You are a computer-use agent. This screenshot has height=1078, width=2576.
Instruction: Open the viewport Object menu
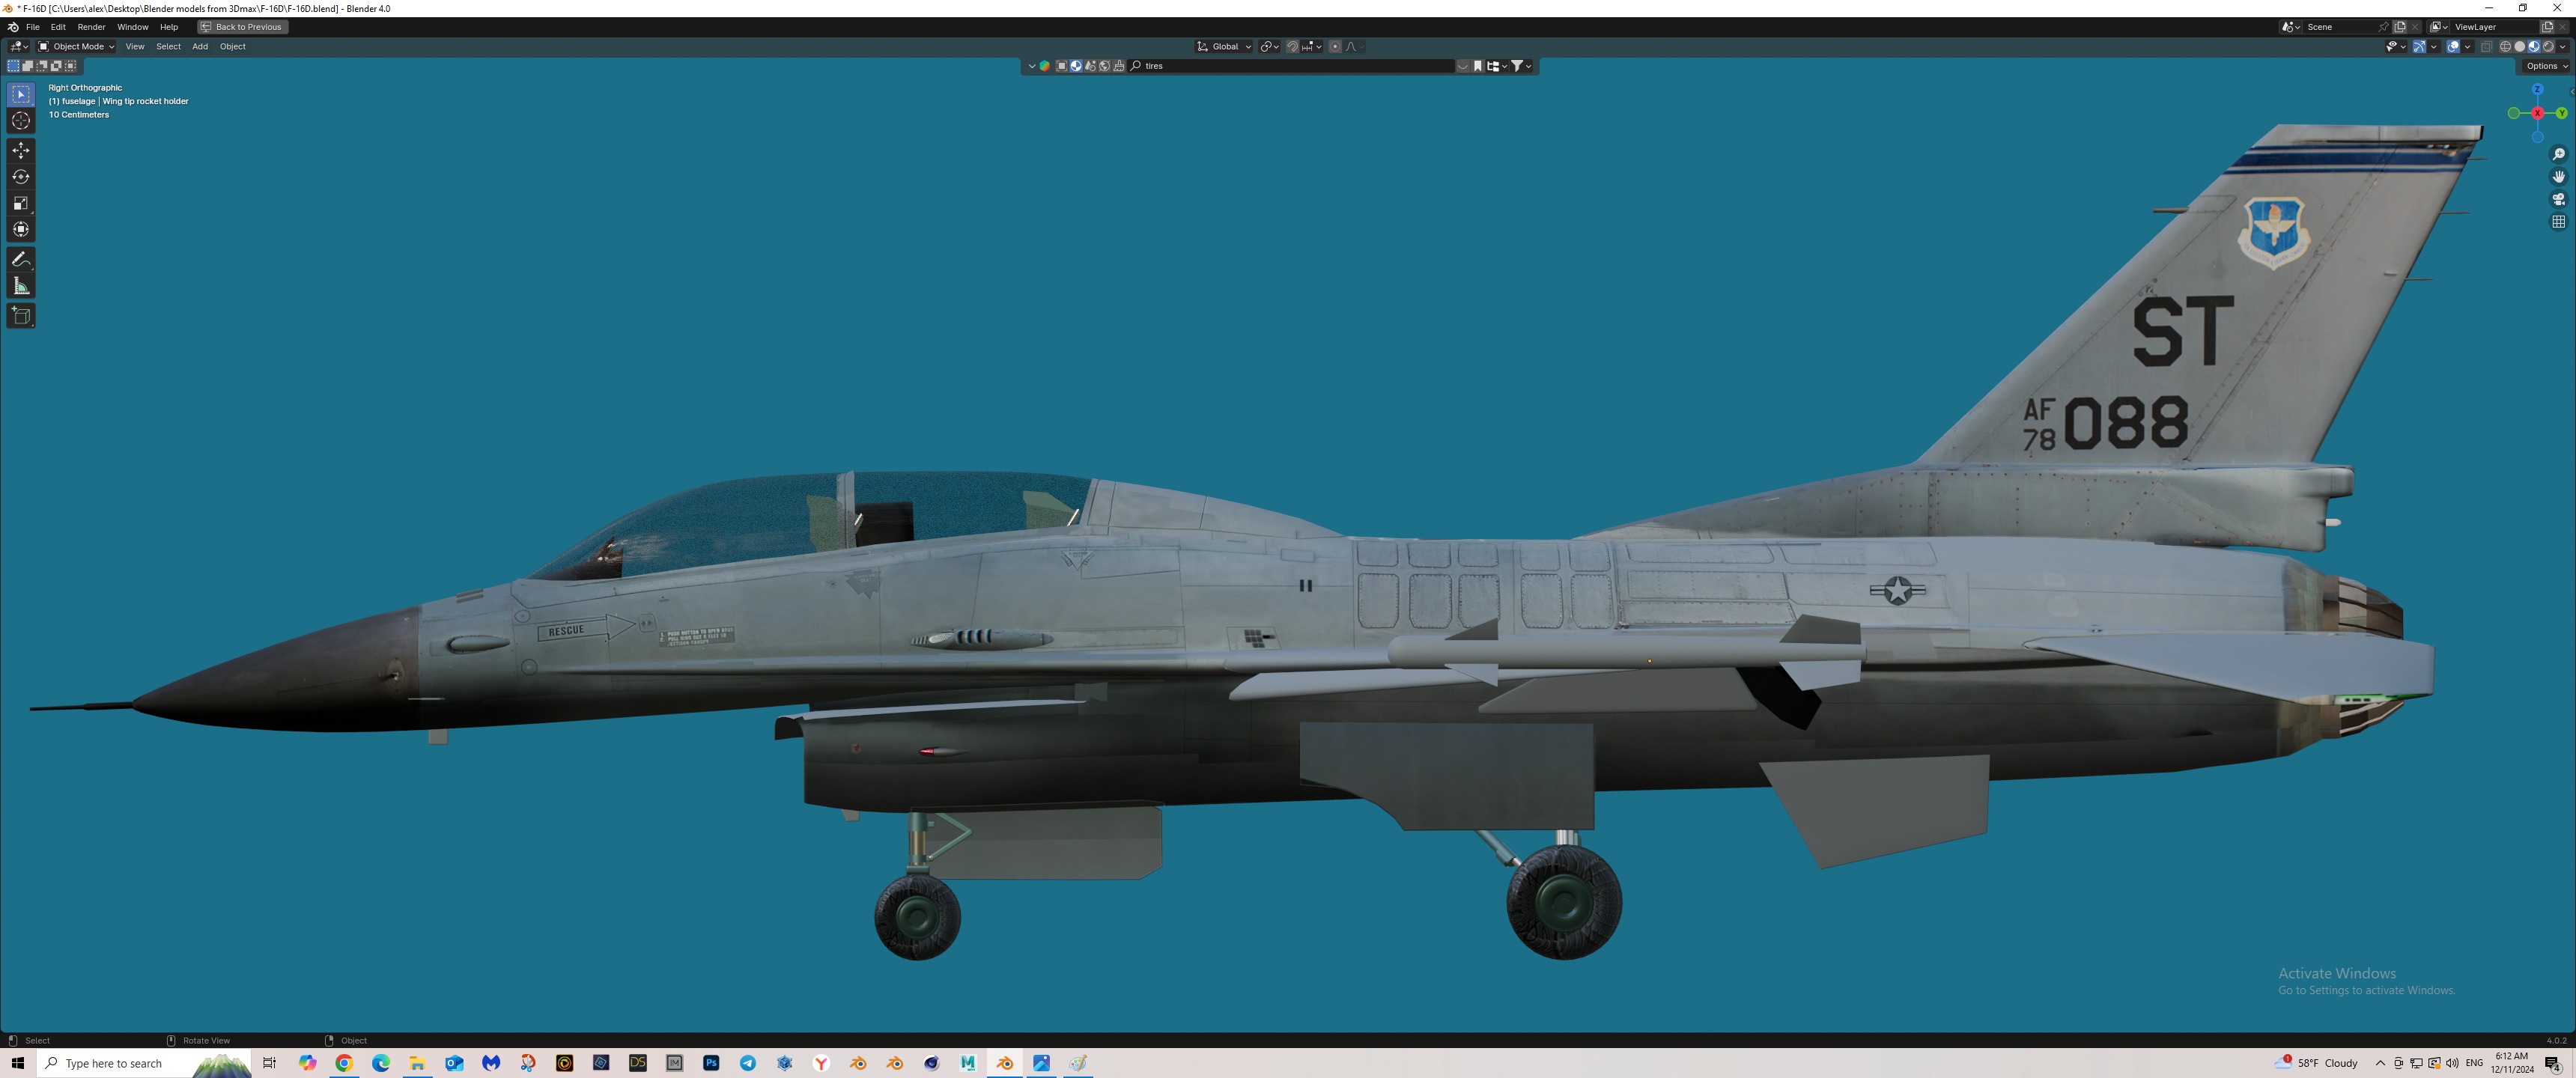point(233,47)
